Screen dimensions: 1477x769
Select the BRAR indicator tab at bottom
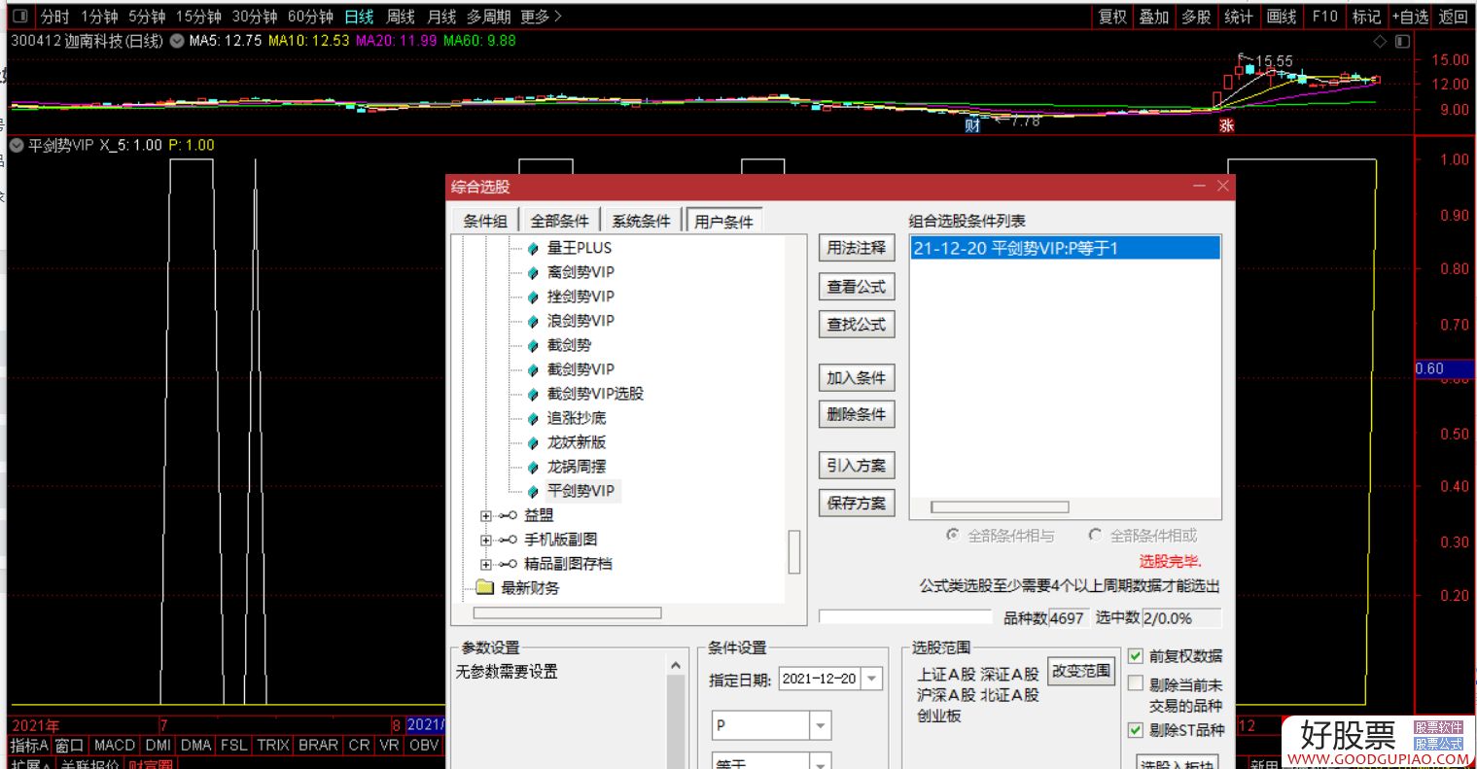coord(318,746)
